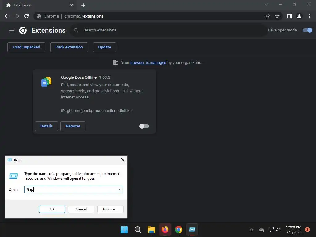Click the Chrome logo beside Extensions title
This screenshot has width=316, height=237.
pos(23,31)
